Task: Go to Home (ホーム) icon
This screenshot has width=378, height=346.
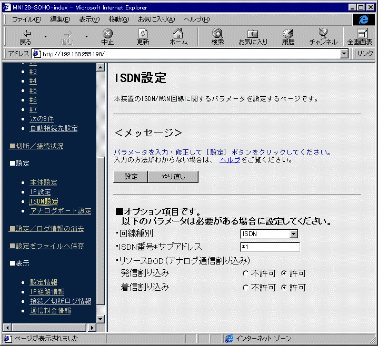Action: 178,37
